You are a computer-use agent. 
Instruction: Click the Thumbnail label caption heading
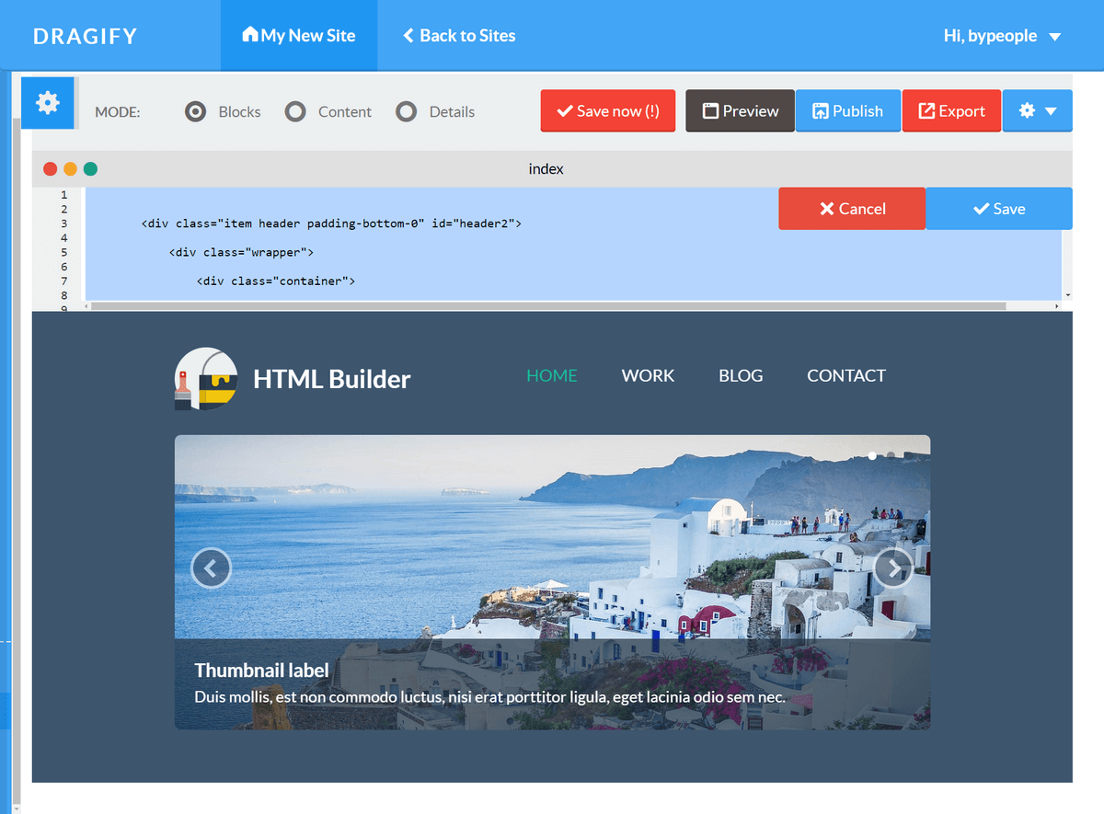[261, 671]
